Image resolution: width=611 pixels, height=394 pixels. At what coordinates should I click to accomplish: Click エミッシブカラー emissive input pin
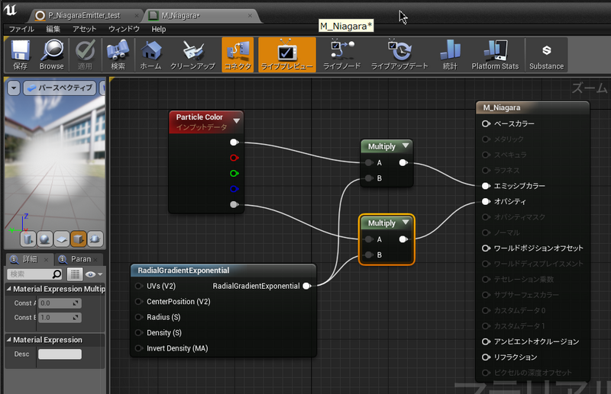(x=486, y=186)
